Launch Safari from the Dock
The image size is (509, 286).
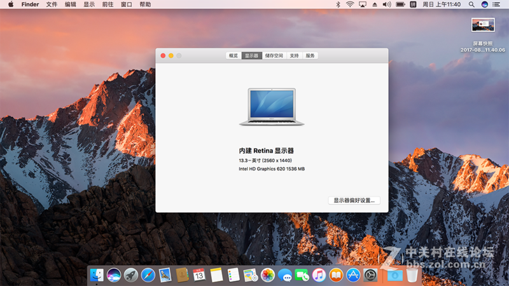[x=148, y=275]
